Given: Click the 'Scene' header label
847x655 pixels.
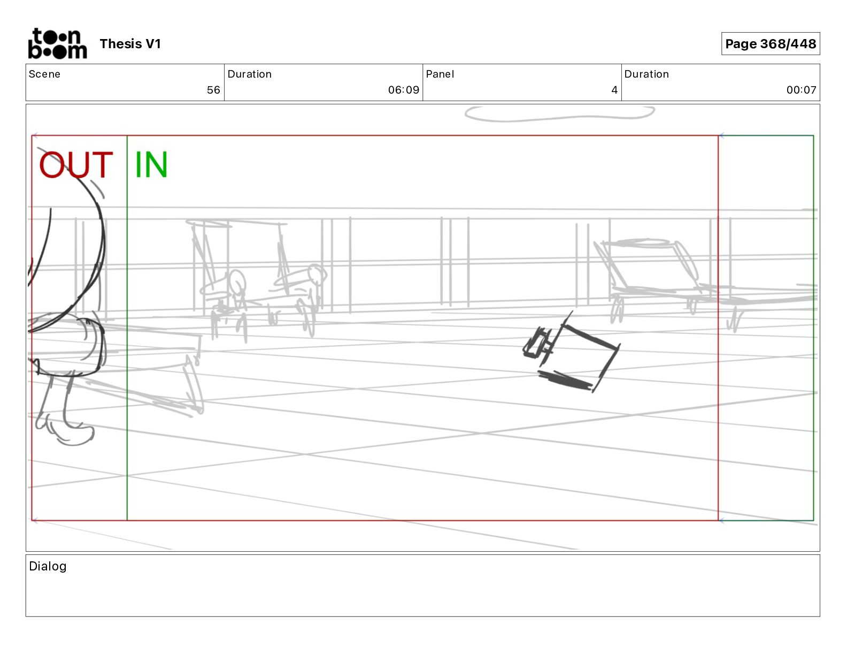Looking at the screenshot, I should (44, 74).
